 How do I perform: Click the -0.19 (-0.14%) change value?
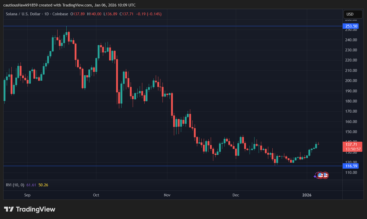click(x=149, y=14)
